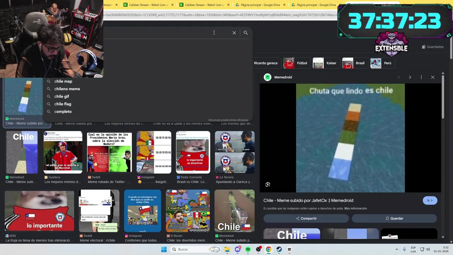Open La Tercera Gareca interview thumbnail
453x255 pixels.
coord(235,152)
